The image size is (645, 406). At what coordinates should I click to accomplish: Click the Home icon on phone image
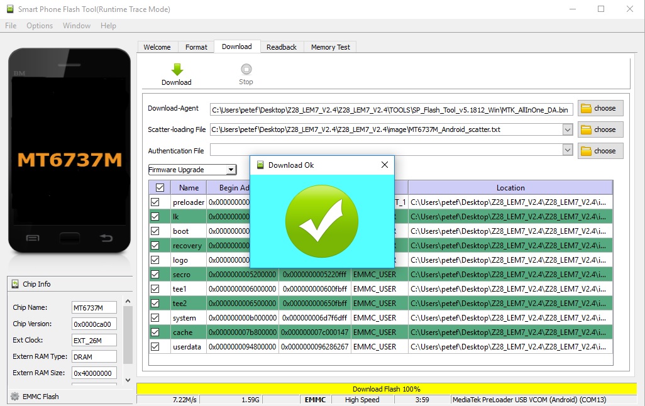click(x=70, y=239)
